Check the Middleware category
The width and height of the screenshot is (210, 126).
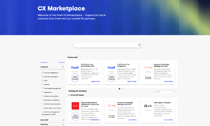(x=43, y=92)
